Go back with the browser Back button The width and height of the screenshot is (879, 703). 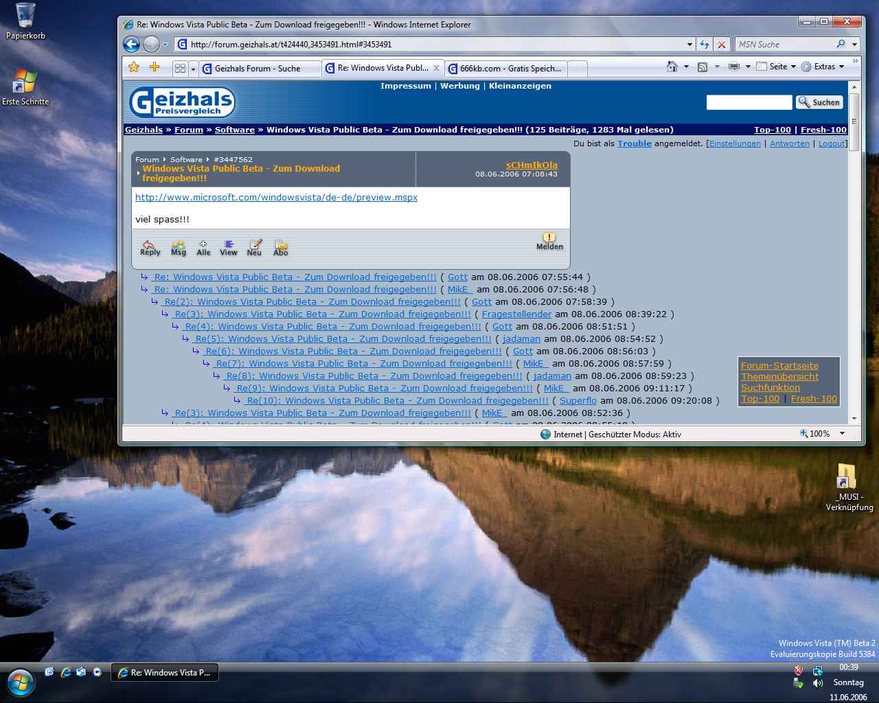[131, 45]
